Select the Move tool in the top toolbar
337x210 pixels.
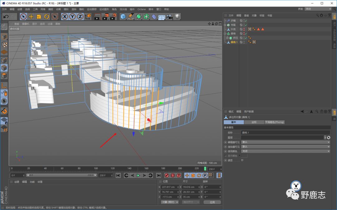click(31, 17)
